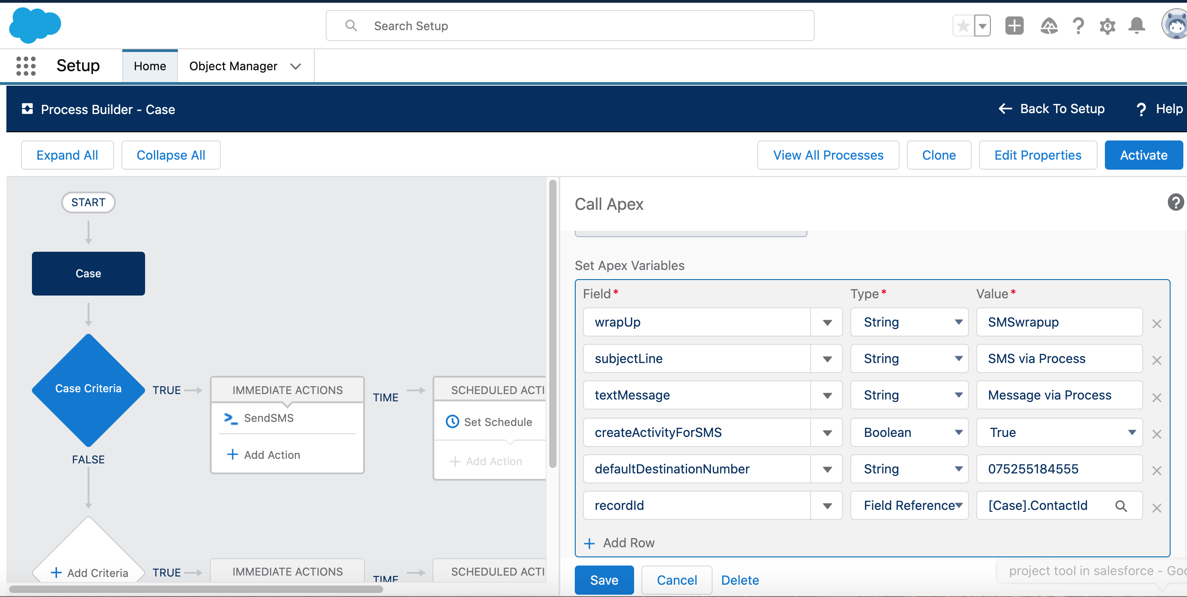The height and width of the screenshot is (597, 1187).
Task: Open the global actions plus icon
Action: point(1014,26)
